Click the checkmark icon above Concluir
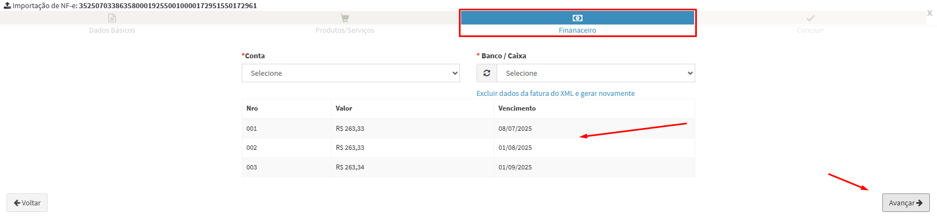Screen dimensions: 937x219 tap(810, 18)
